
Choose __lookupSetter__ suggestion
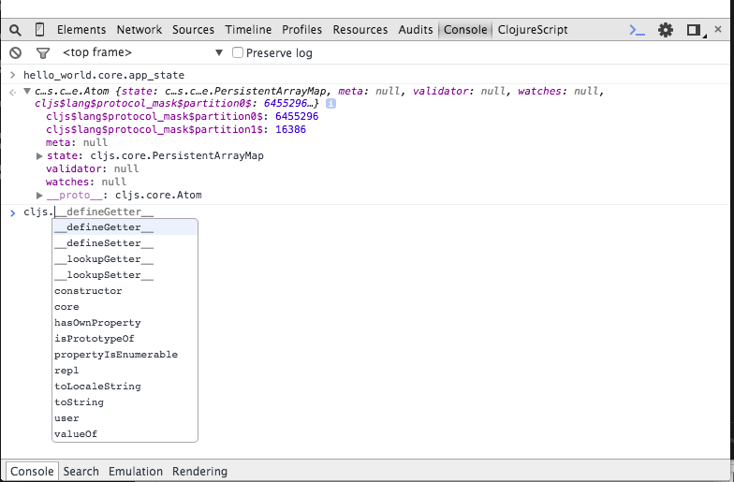125,275
